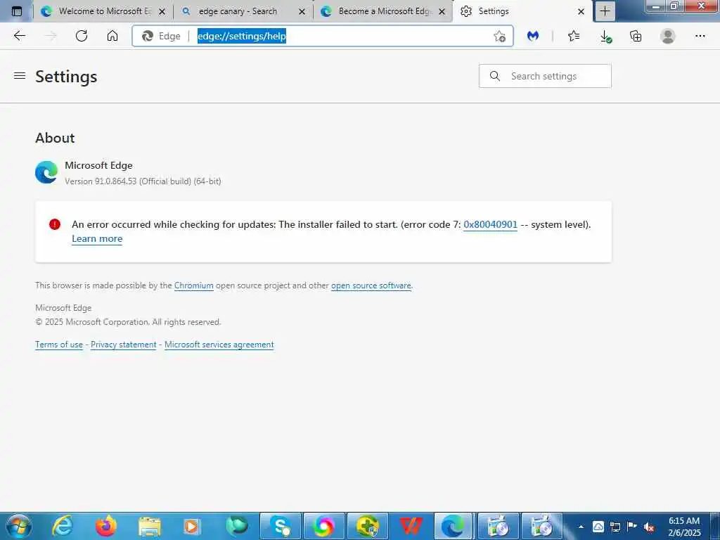This screenshot has width=720, height=540.
Task: Open the Terms of use link
Action: (59, 345)
